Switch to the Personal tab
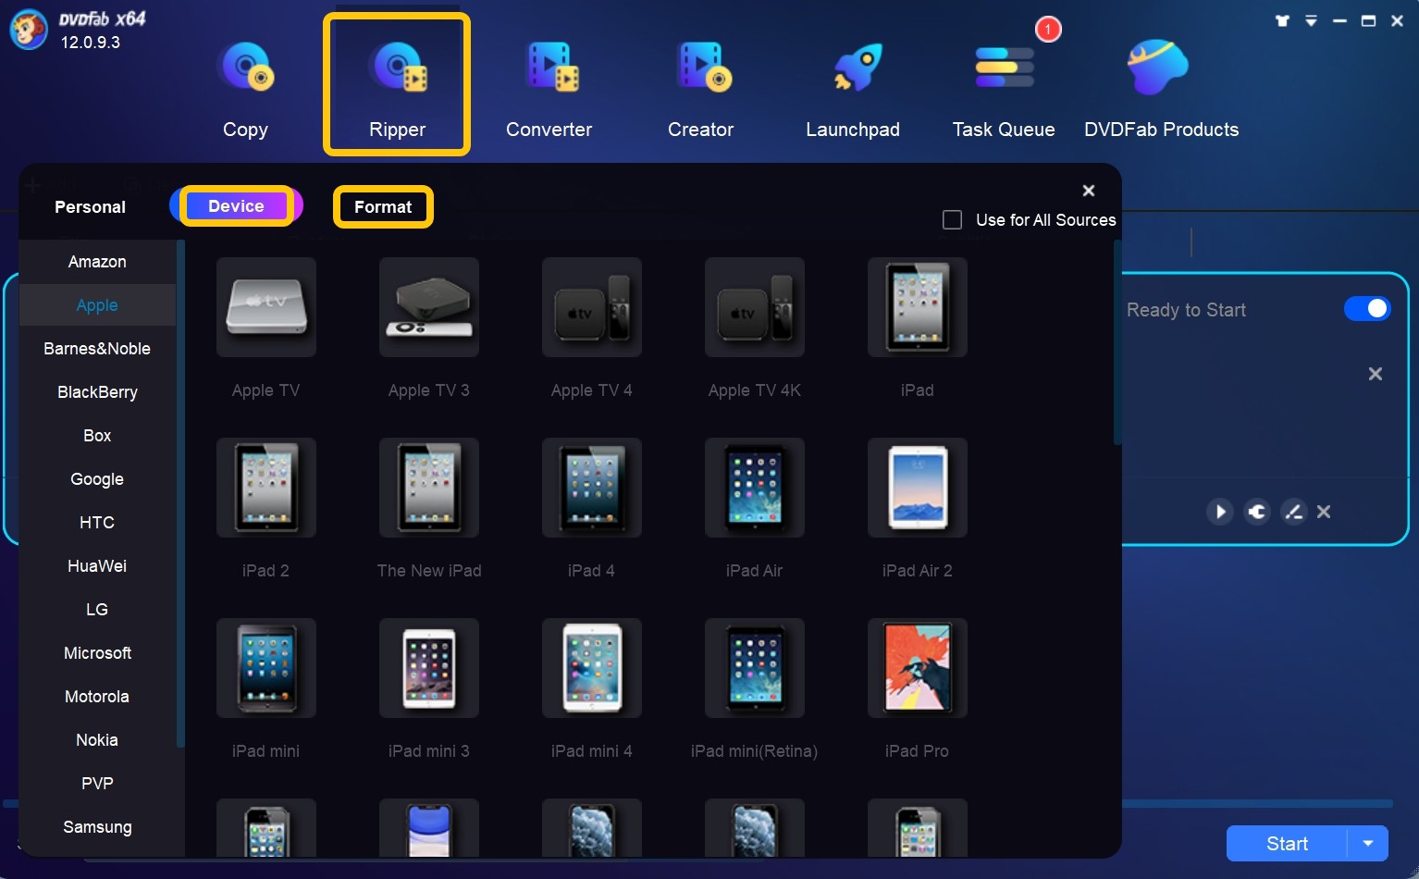1419x879 pixels. point(90,207)
